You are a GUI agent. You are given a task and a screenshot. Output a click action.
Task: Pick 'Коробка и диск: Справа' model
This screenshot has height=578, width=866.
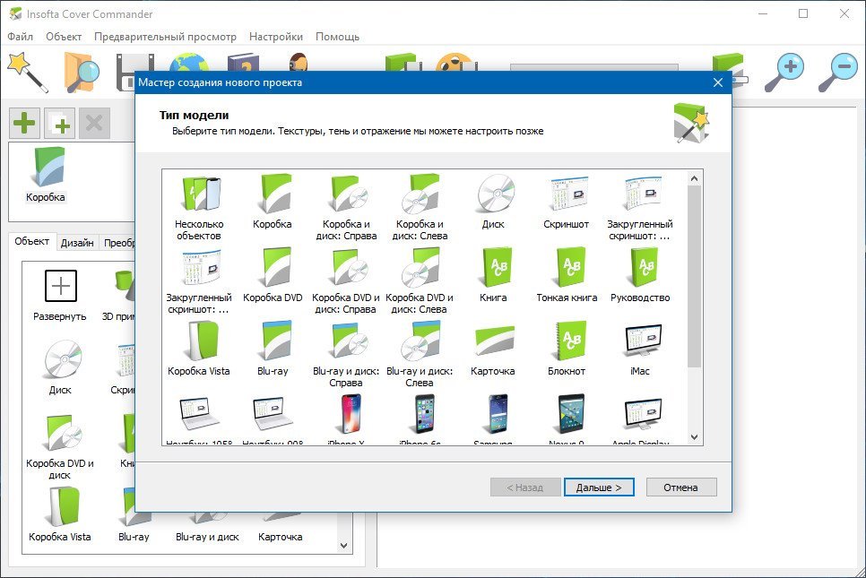pyautogui.click(x=346, y=208)
